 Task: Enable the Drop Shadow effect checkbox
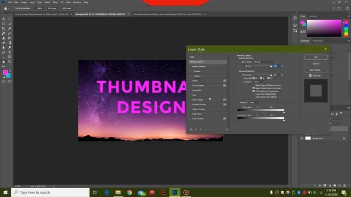(190, 119)
